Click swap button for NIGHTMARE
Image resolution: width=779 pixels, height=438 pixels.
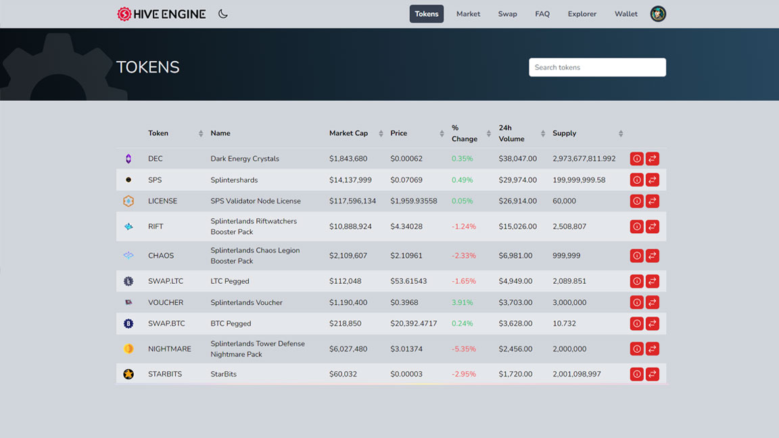tap(653, 349)
